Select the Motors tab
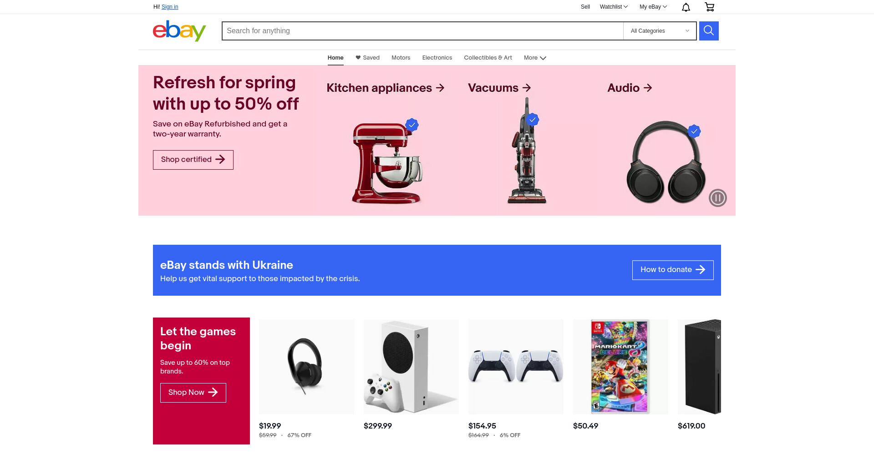Image resolution: width=874 pixels, height=454 pixels. [401, 58]
